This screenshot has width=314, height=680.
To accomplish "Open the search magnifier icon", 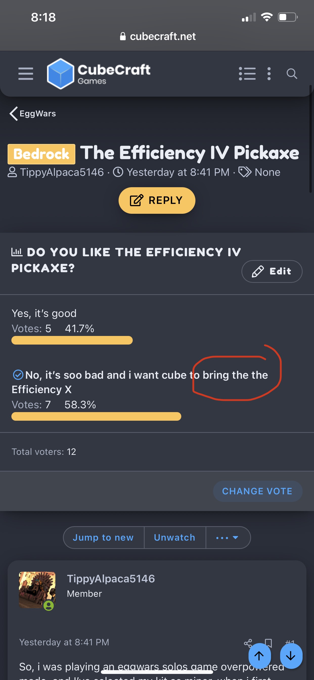I will tap(291, 74).
